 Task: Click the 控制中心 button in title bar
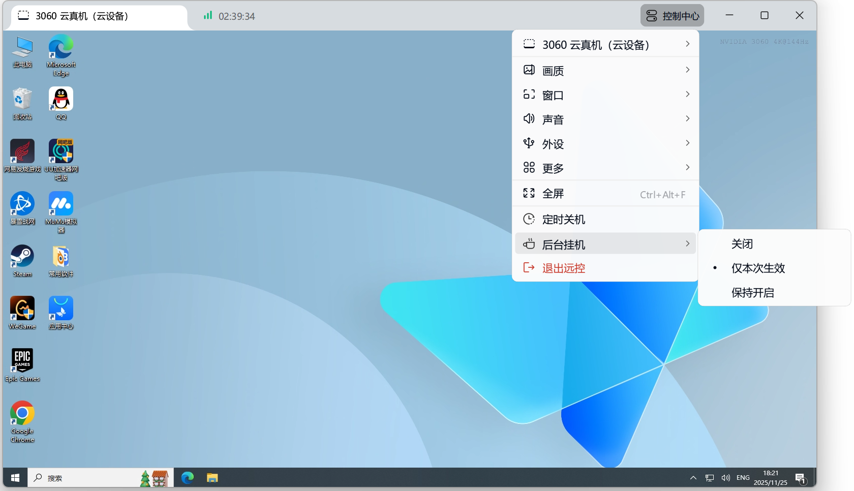pos(672,16)
